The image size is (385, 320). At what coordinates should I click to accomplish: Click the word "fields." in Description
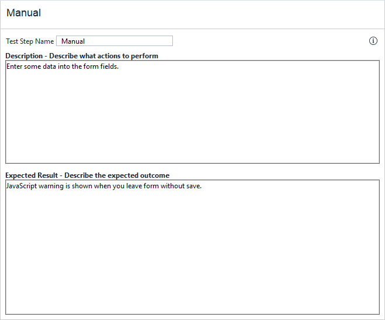pos(108,66)
